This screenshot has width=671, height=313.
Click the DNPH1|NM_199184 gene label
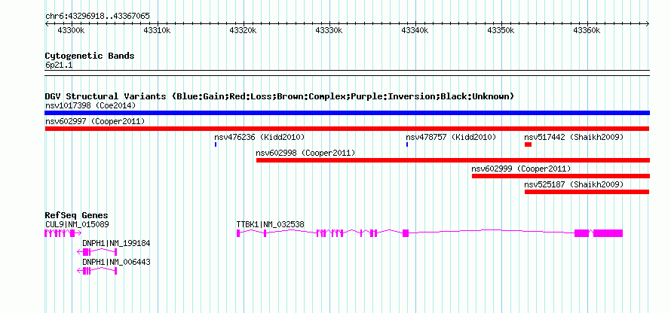[116, 243]
